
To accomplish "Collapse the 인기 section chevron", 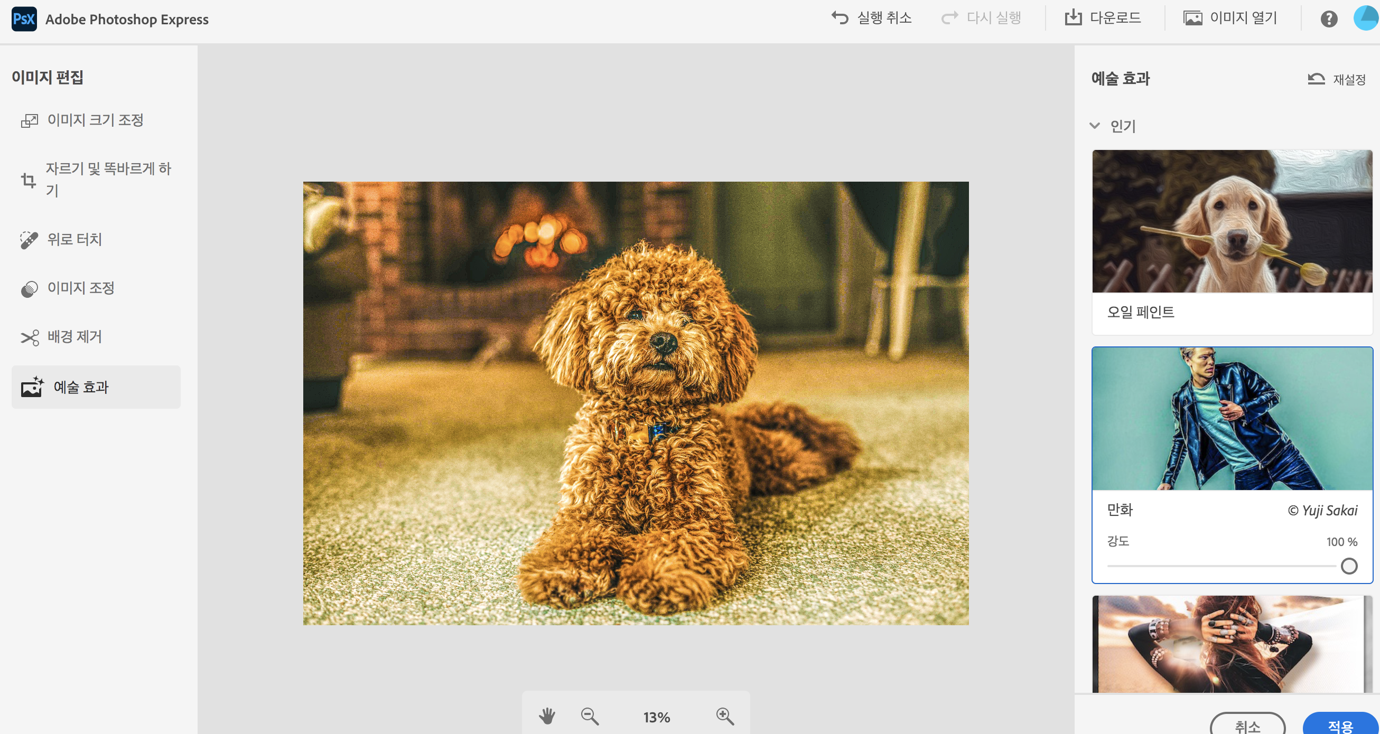I will [x=1095, y=126].
